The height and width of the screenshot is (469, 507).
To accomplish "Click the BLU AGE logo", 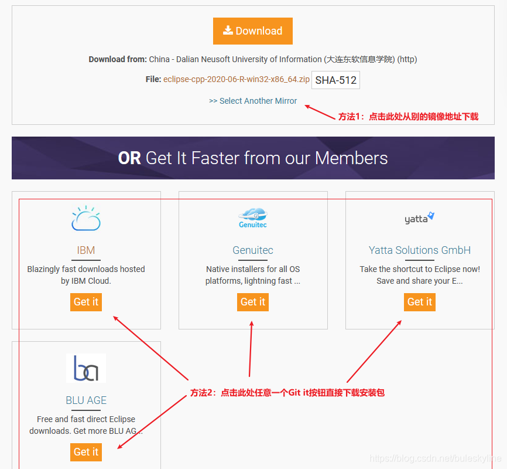I will point(86,368).
